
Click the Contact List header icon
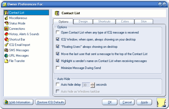click(57, 13)
